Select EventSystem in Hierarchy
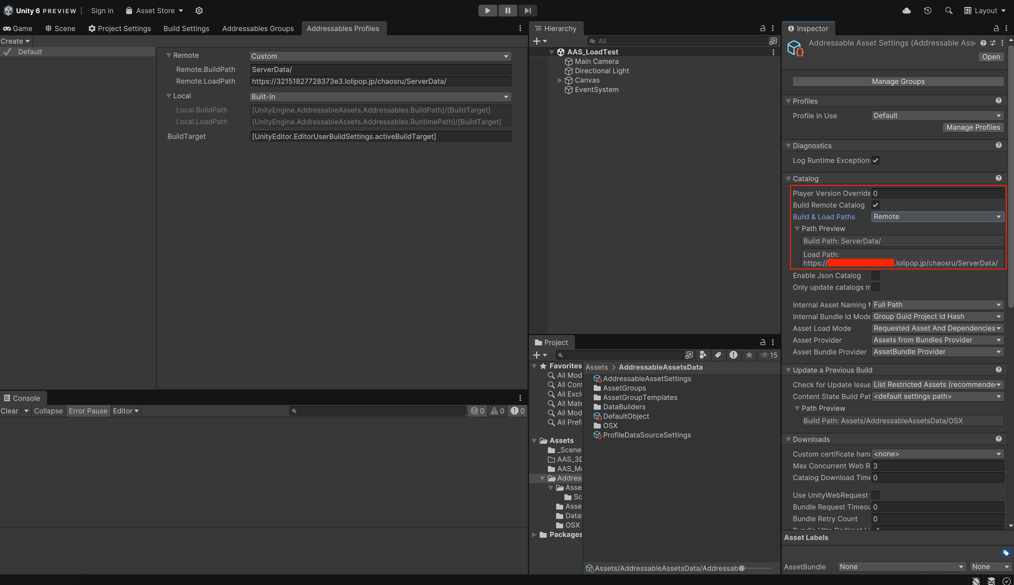This screenshot has width=1014, height=585. (596, 90)
